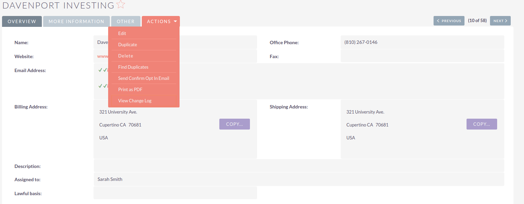Click the Assigned to Sarah Smith field
Screen dimensions: 524x204
(110, 179)
